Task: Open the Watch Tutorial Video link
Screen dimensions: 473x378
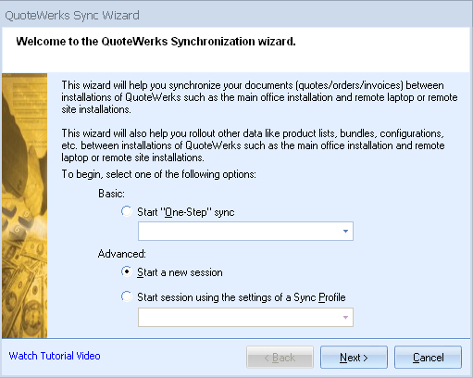Action: tap(55, 356)
